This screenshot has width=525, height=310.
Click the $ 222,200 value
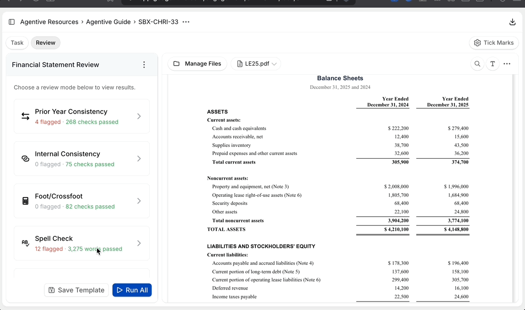click(x=398, y=128)
